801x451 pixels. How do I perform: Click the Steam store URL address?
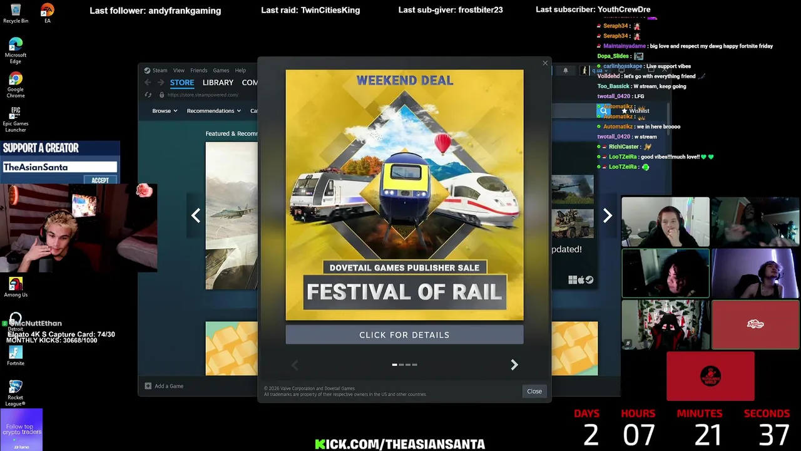(203, 95)
